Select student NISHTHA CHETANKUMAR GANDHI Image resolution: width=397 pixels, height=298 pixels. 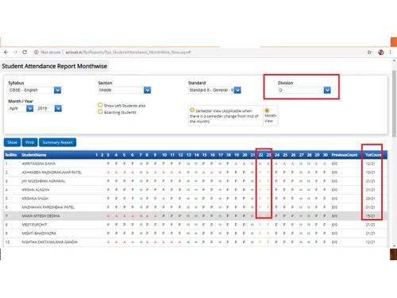(50, 242)
